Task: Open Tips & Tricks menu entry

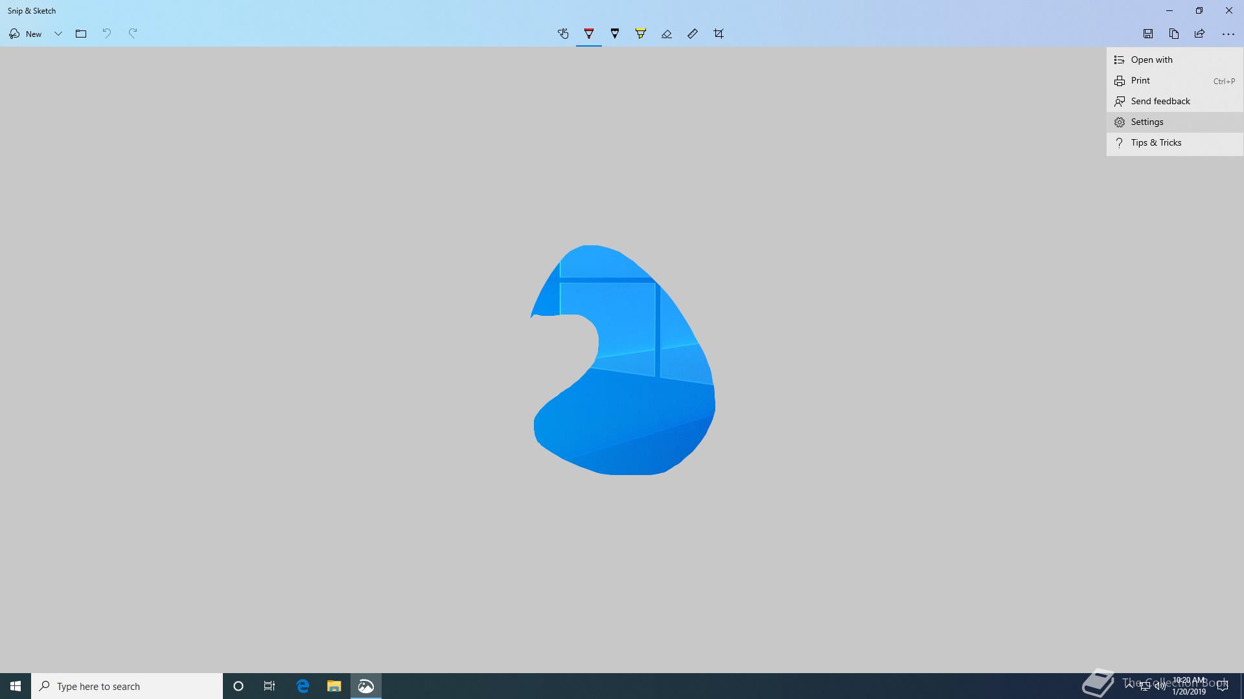Action: click(x=1175, y=142)
